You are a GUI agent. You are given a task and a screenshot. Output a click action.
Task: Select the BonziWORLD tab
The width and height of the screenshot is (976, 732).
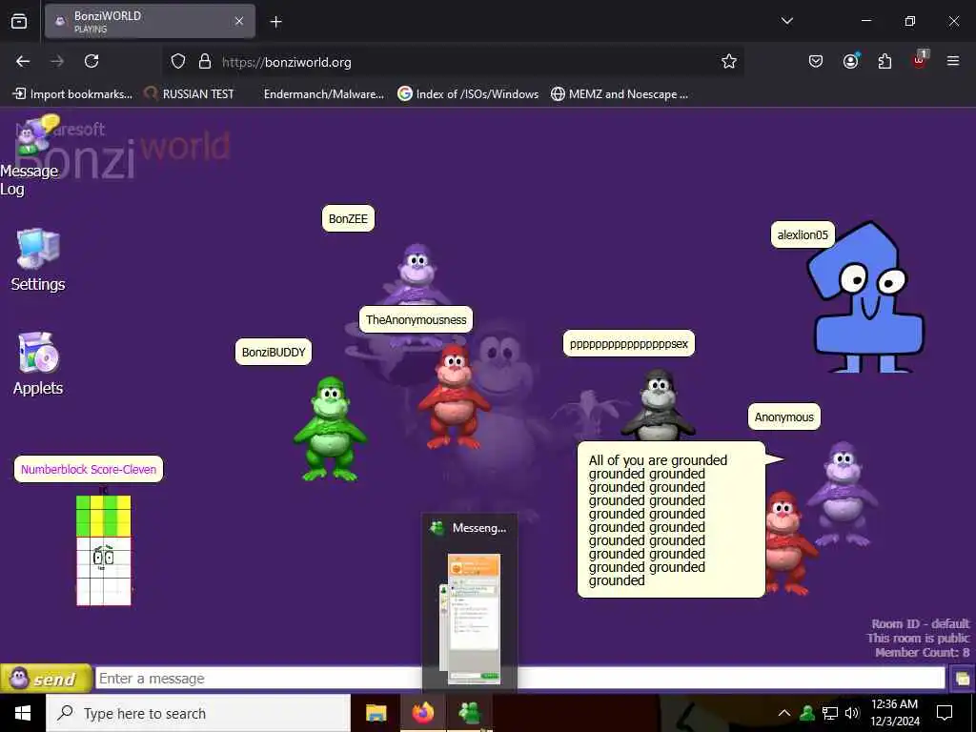pos(150,22)
